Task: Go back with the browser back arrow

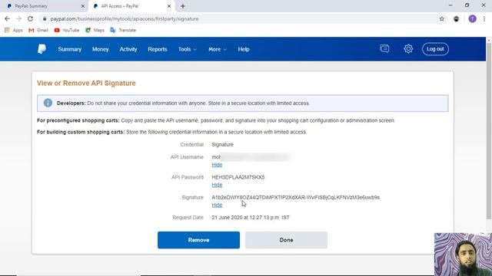Action: pos(7,18)
